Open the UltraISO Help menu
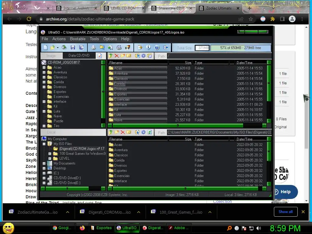The image size is (312, 234). (125, 39)
